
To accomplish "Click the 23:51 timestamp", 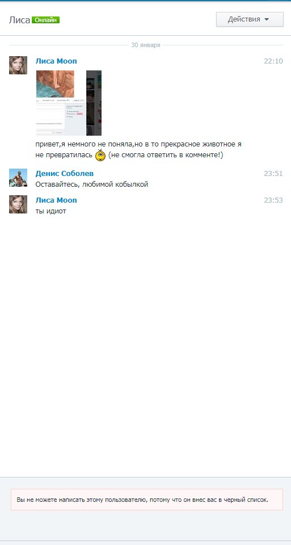I will pyautogui.click(x=273, y=174).
